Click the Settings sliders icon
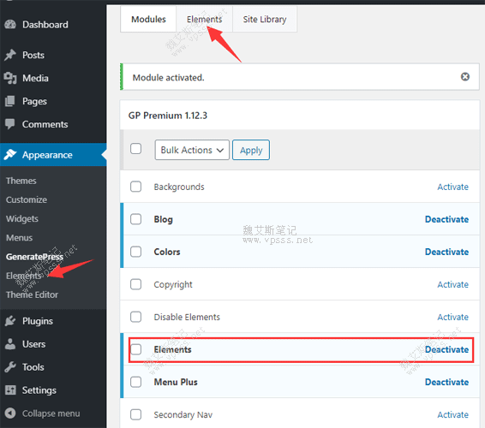 10,390
